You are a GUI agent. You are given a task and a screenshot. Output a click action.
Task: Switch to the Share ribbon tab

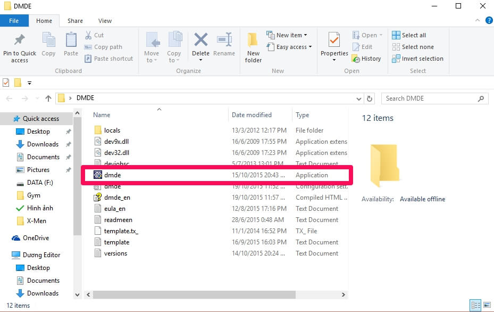(75, 21)
